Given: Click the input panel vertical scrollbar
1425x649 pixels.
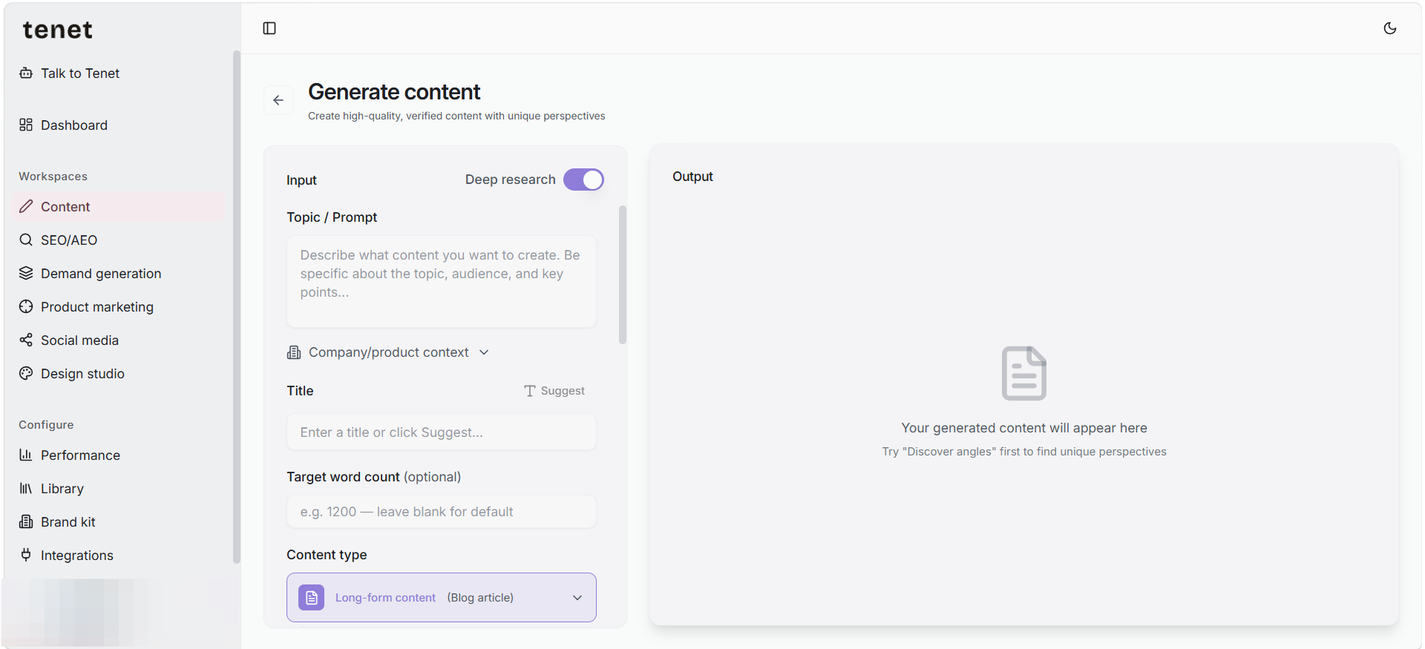Looking at the screenshot, I should [623, 274].
